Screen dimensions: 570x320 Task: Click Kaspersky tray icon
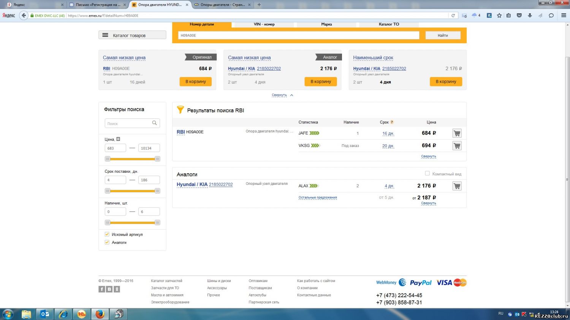point(524,314)
